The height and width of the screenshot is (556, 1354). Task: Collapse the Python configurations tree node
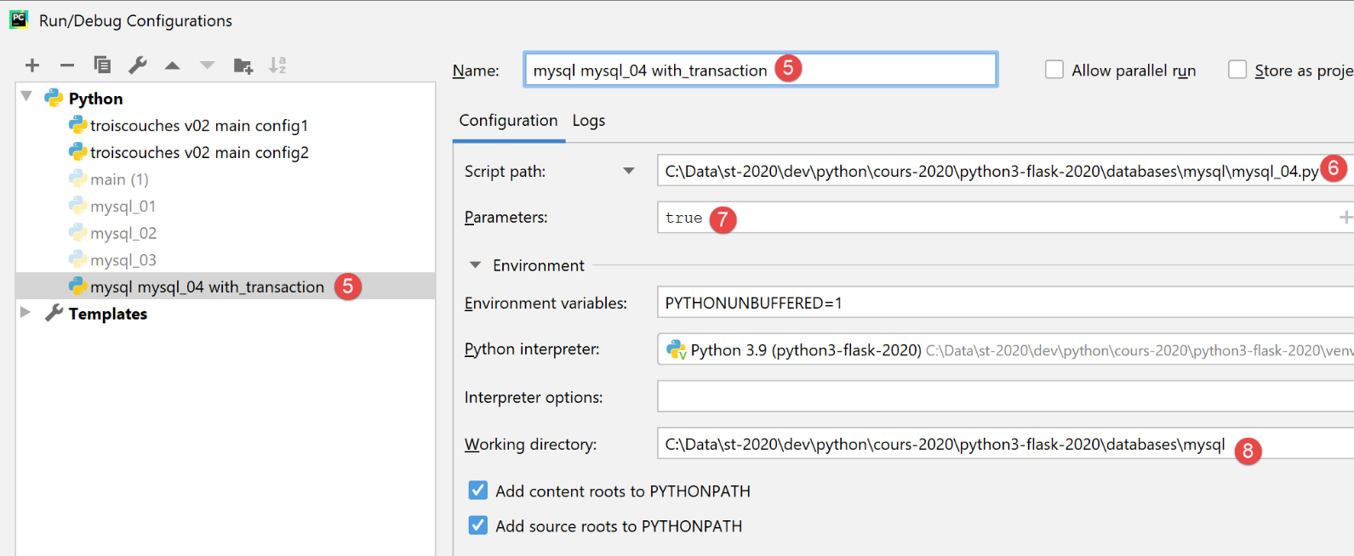(x=26, y=96)
